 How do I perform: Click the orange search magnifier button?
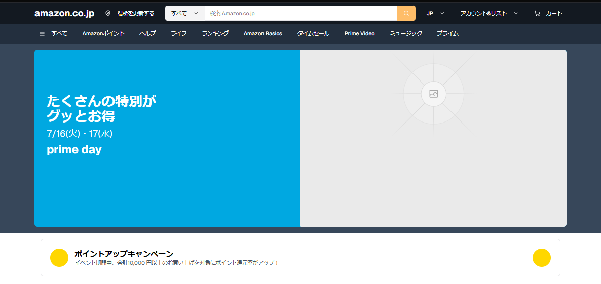[x=406, y=13]
